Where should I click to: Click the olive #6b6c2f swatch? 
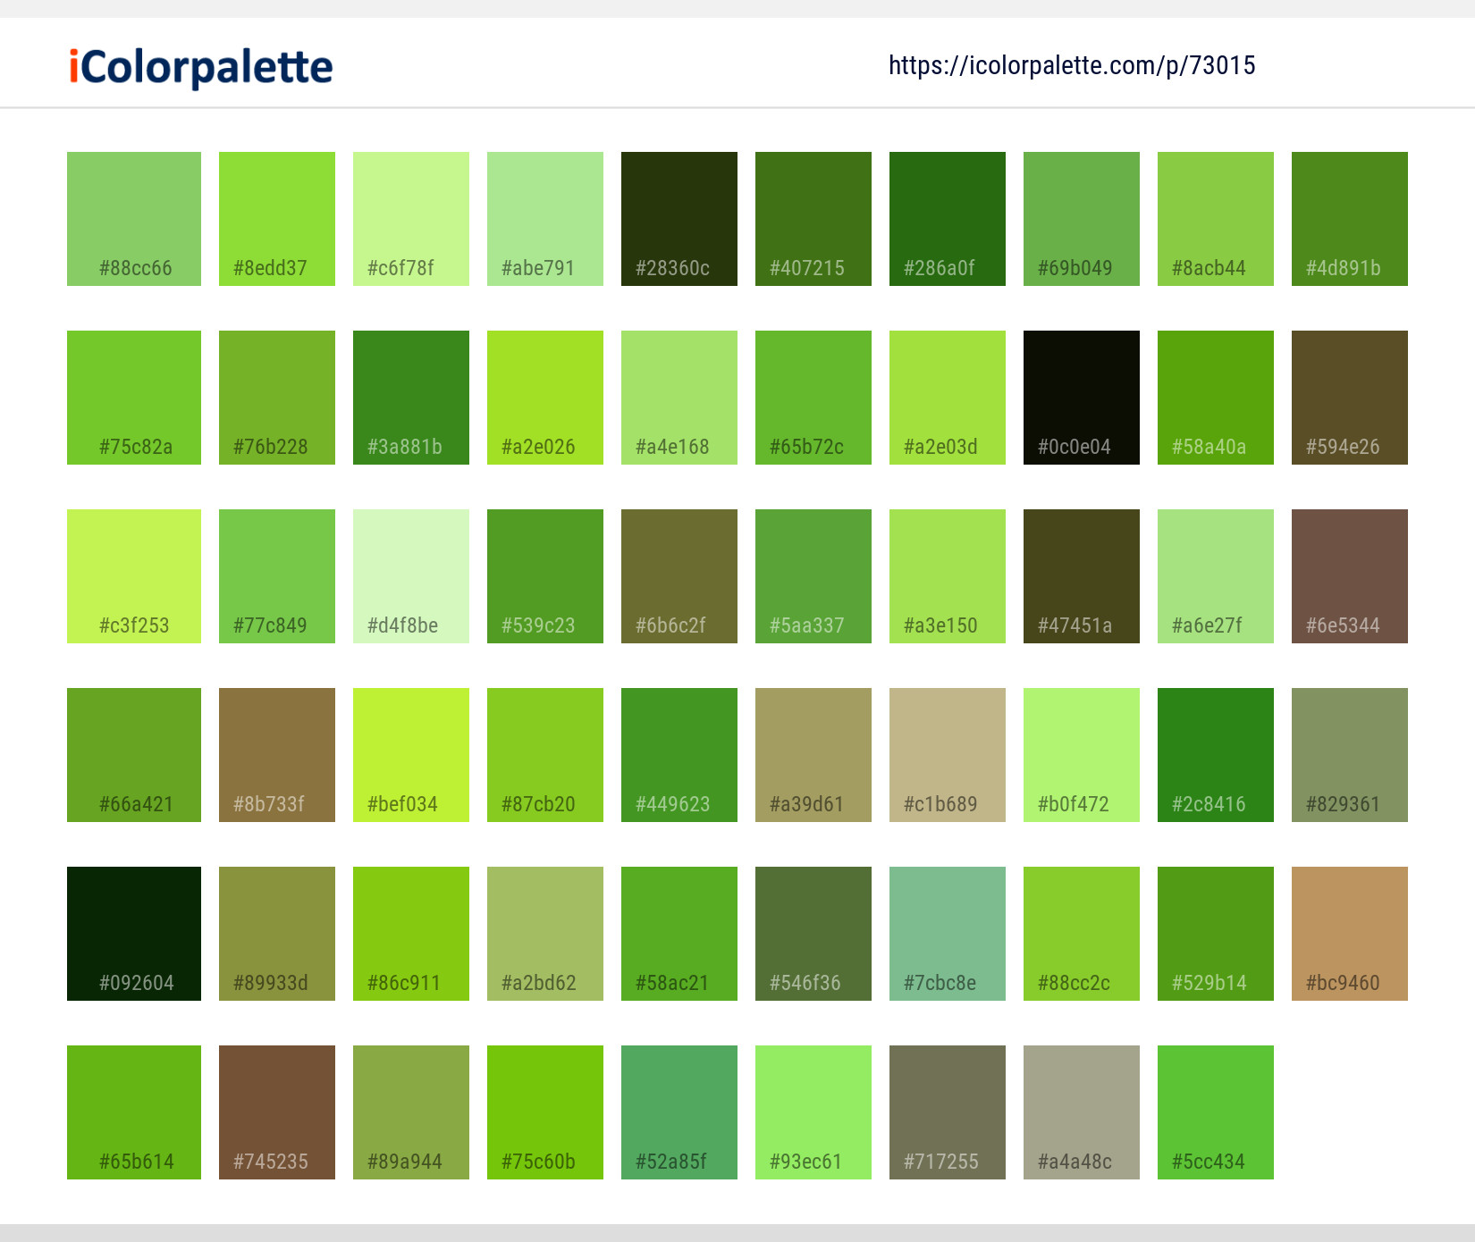click(x=679, y=576)
